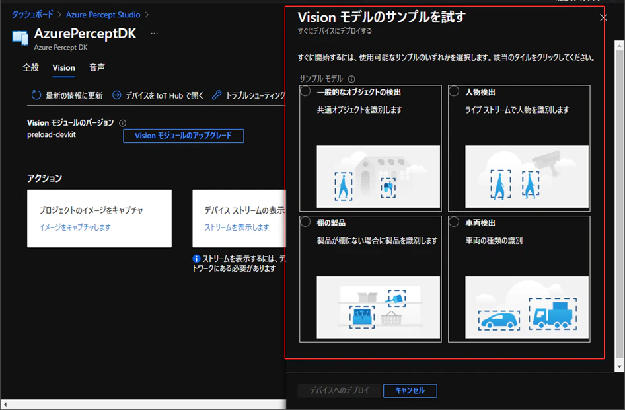The image size is (625, 410).
Task: Click ライブ ストリームで人物を識別します description
Action: 517,110
